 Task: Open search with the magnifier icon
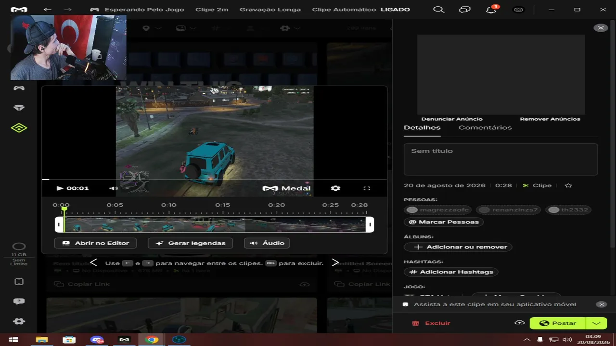coord(438,10)
